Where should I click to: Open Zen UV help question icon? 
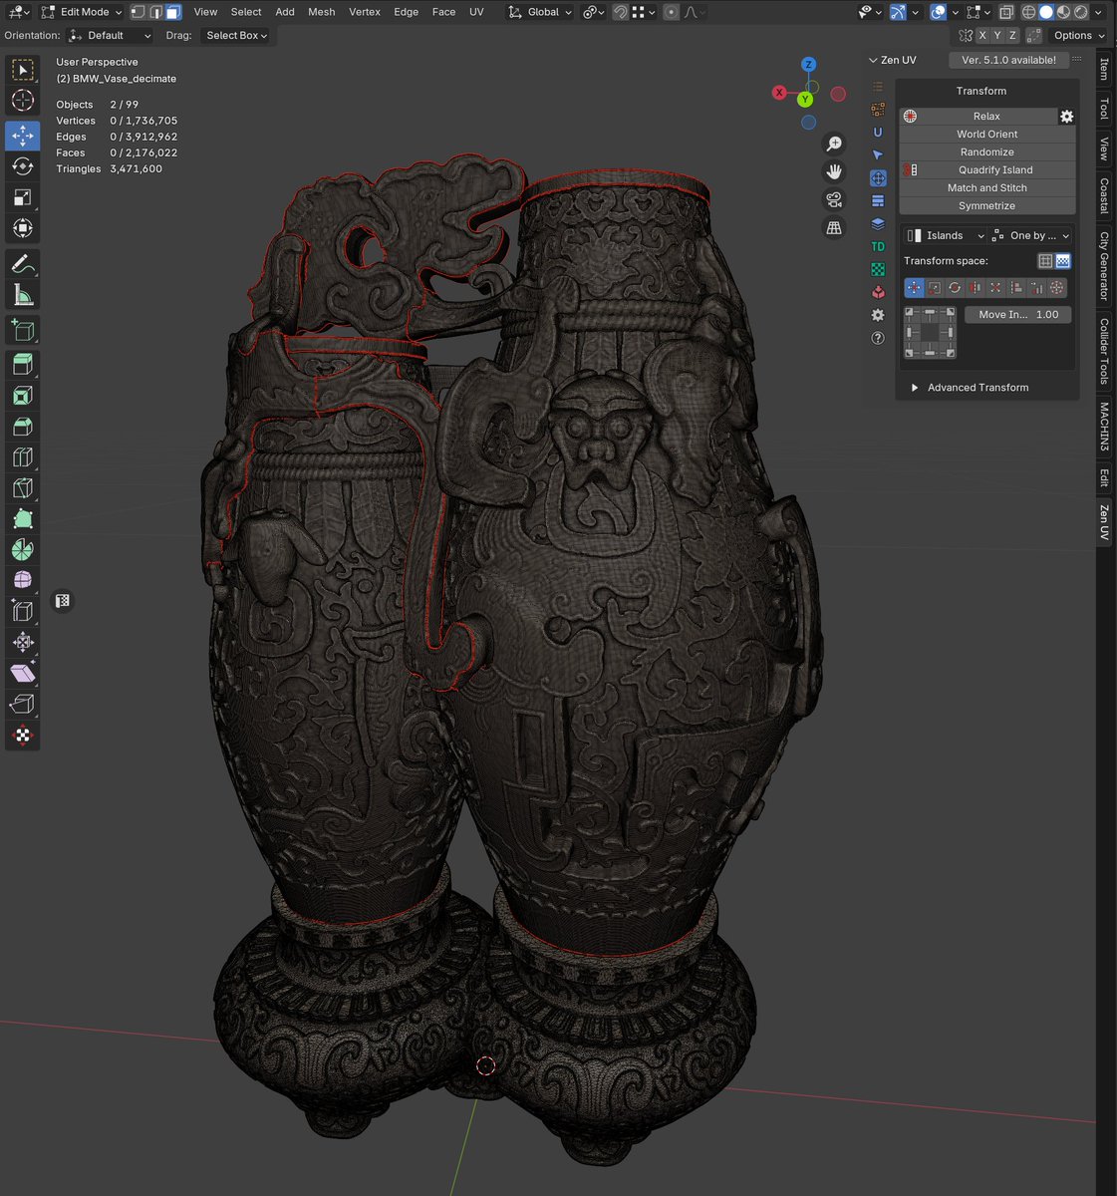878,338
